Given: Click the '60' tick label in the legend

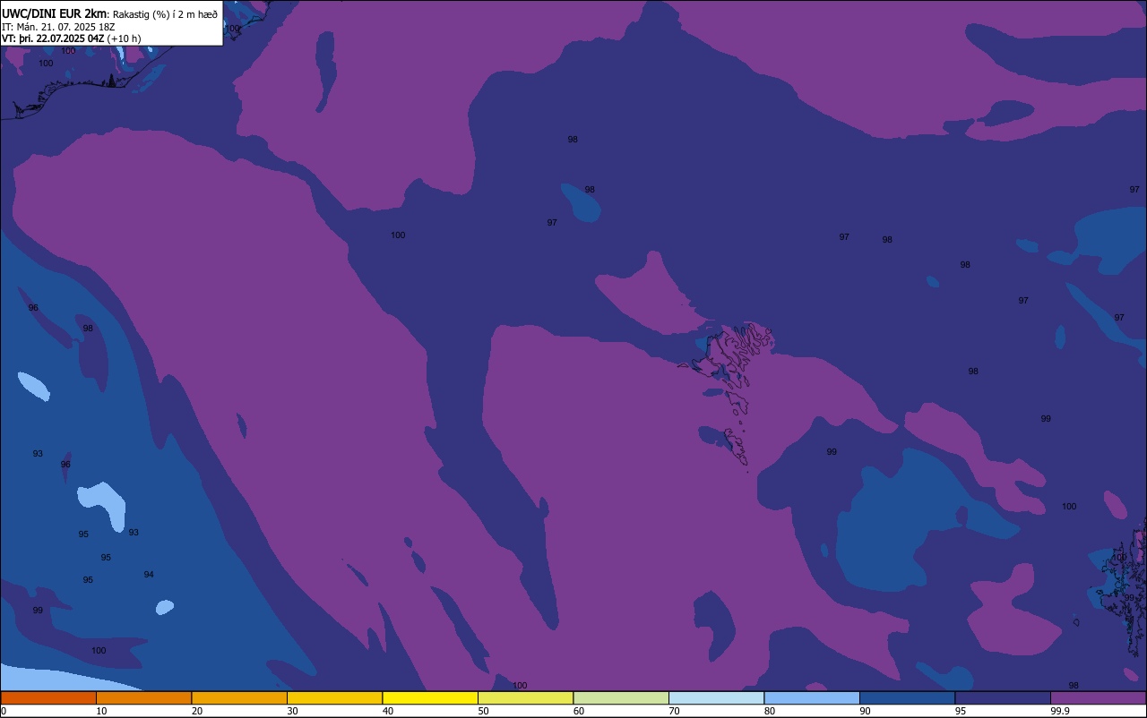Looking at the screenshot, I should [579, 711].
